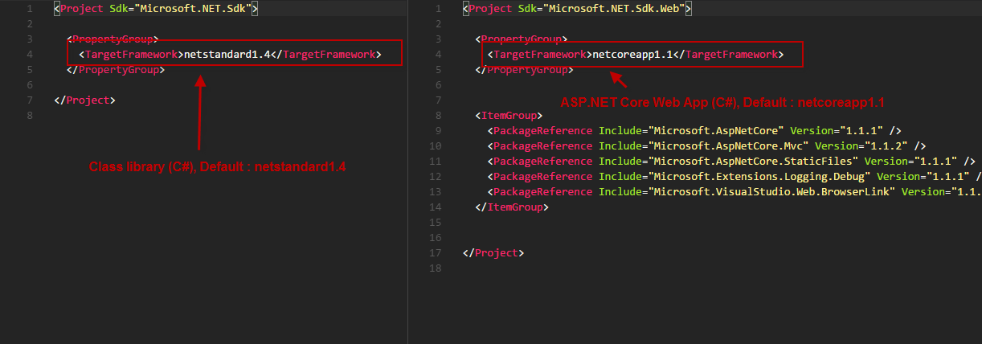The image size is (982, 344).
Task: Click the closing Project tag in right pane
Action: [x=493, y=253]
